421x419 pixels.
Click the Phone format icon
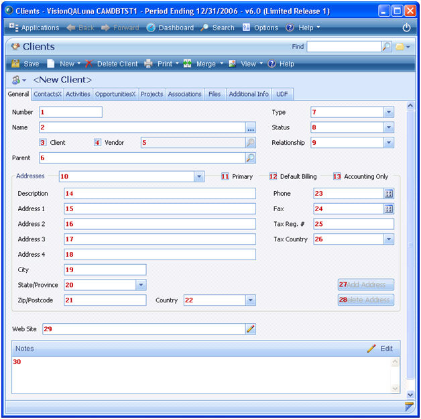(x=388, y=193)
